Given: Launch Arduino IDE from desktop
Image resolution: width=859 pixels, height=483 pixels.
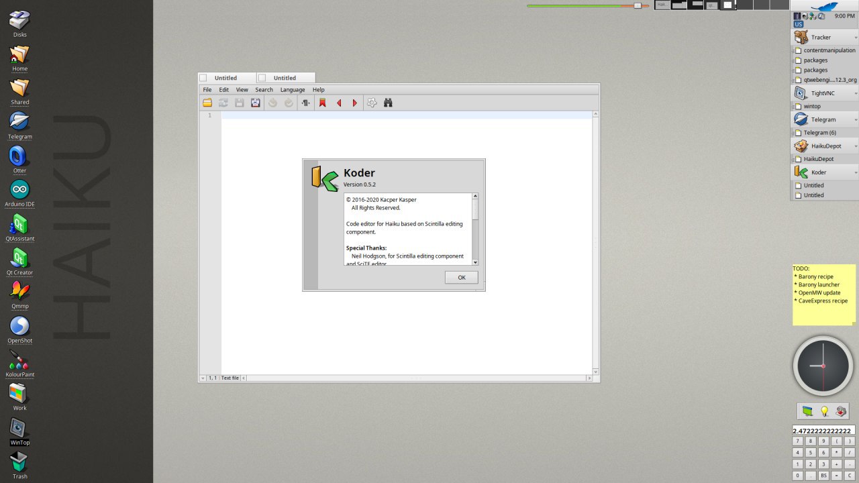Looking at the screenshot, I should (x=19, y=193).
